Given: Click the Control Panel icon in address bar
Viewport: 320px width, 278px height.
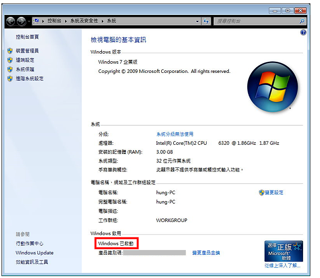Looking at the screenshot, I should (x=37, y=21).
